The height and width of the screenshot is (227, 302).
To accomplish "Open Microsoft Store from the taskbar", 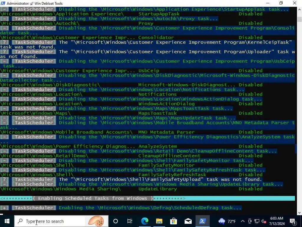I will (173, 221).
